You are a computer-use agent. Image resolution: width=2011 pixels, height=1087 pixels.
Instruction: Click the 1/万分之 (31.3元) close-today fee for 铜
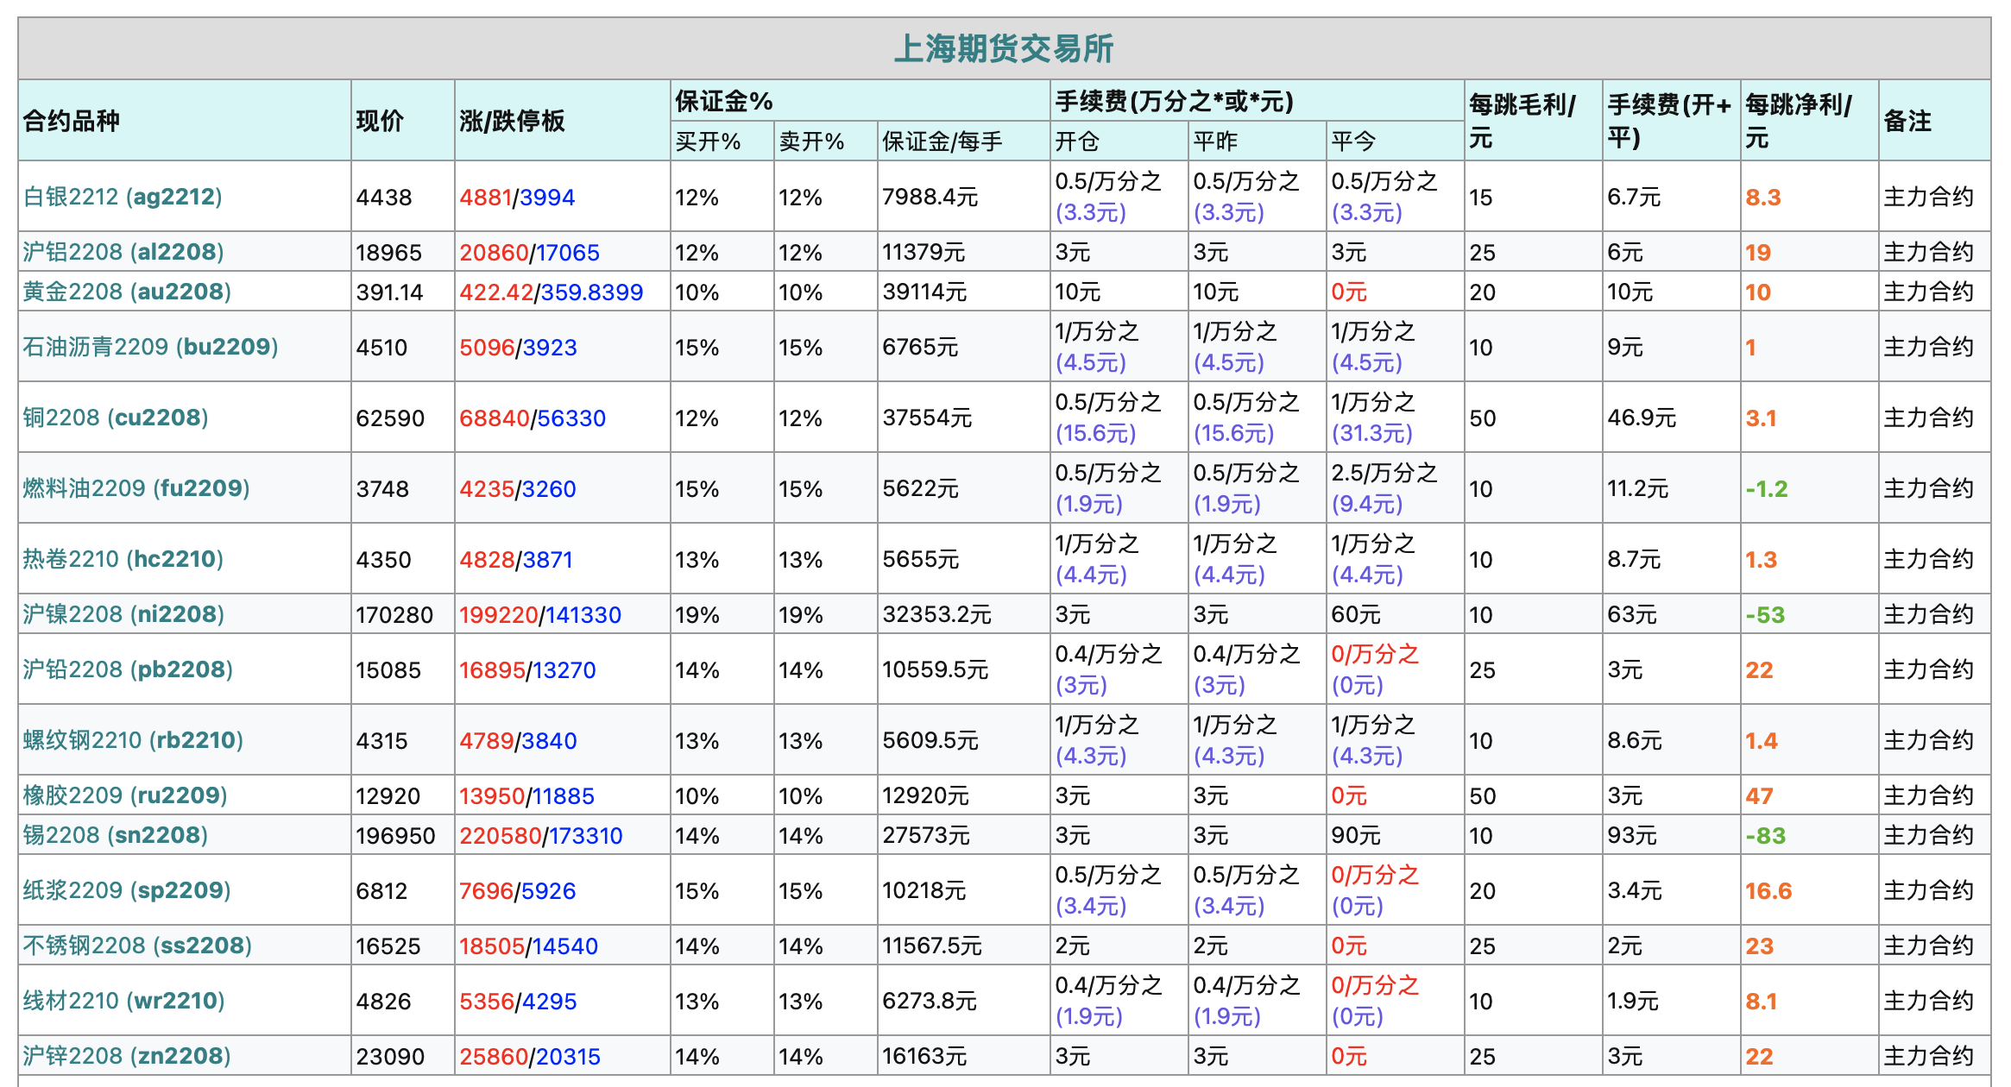coord(1373,418)
